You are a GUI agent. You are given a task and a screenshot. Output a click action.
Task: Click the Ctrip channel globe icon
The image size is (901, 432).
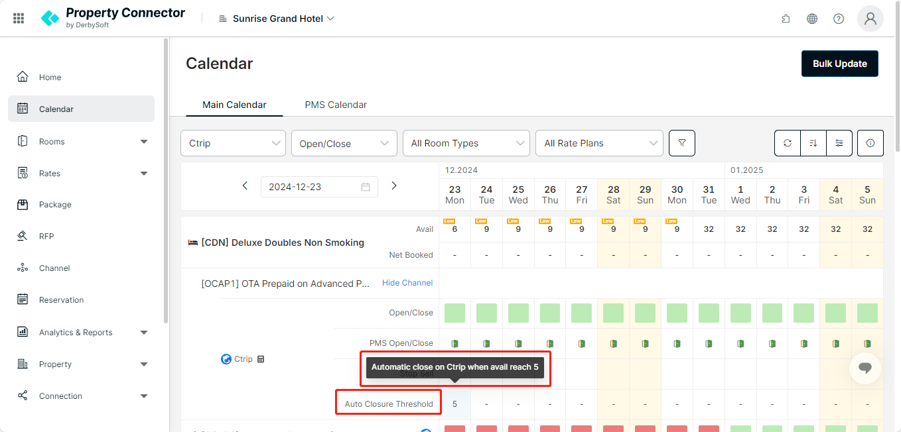point(226,359)
